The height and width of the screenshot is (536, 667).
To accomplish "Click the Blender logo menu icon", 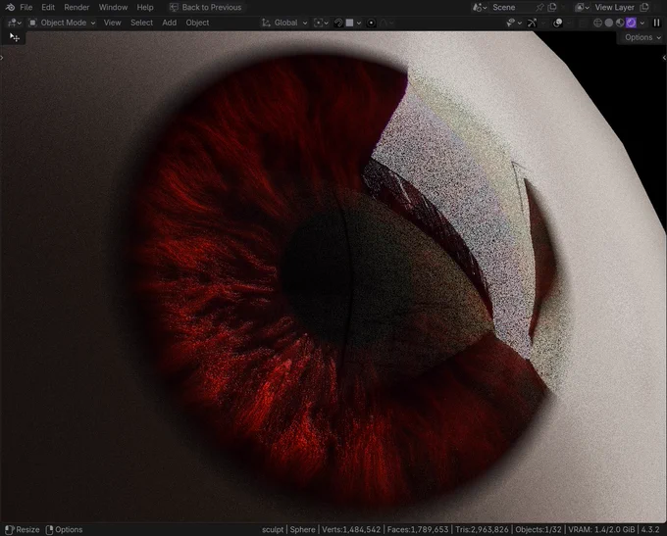I will 10,7.
